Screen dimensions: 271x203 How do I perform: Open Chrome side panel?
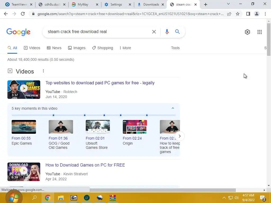tap(248, 14)
